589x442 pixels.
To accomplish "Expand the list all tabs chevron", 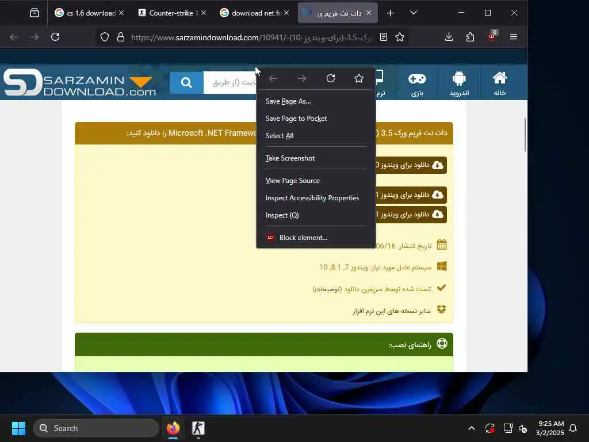I will [414, 13].
